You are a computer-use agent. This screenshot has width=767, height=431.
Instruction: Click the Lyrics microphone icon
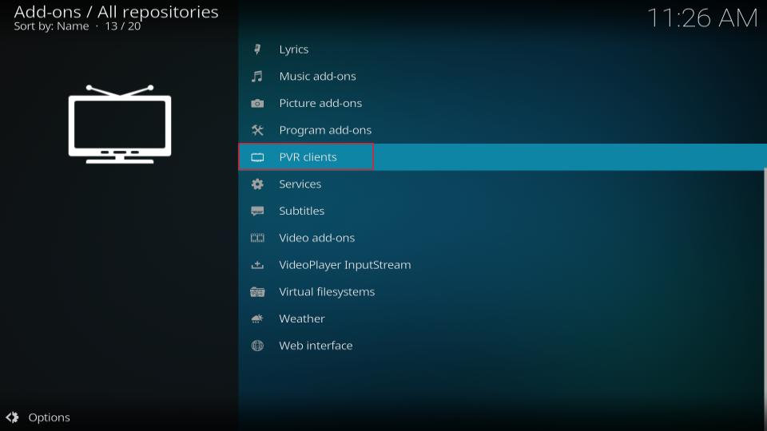pyautogui.click(x=257, y=49)
